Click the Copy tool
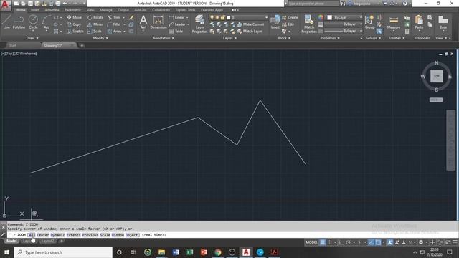Viewport: 459px width, 258px height. click(74, 24)
